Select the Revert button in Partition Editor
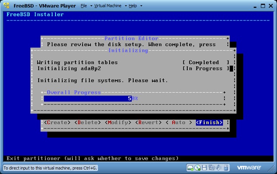Image resolution: width=277 pixels, height=174 pixels. pyautogui.click(x=148, y=123)
